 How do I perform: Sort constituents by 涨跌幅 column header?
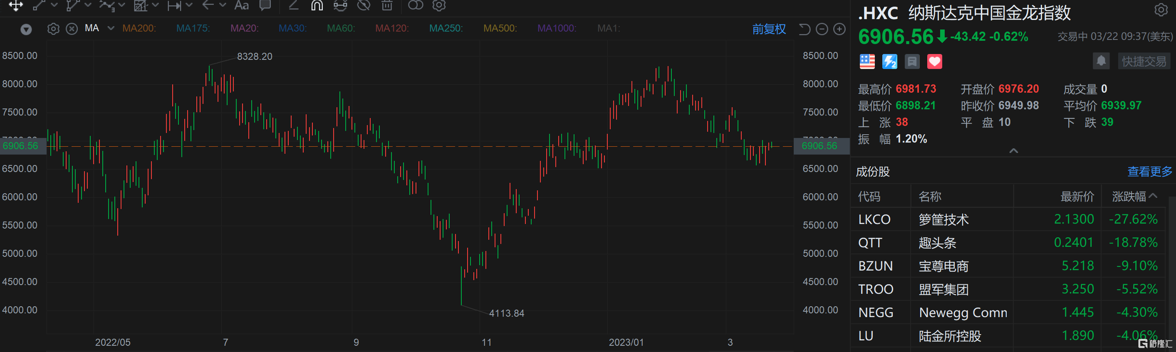(x=1134, y=196)
